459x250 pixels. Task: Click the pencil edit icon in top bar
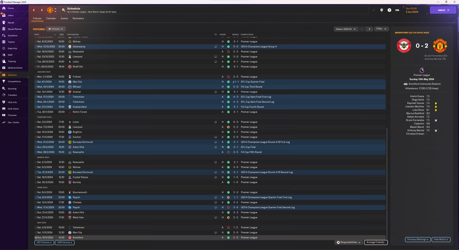pos(373,10)
